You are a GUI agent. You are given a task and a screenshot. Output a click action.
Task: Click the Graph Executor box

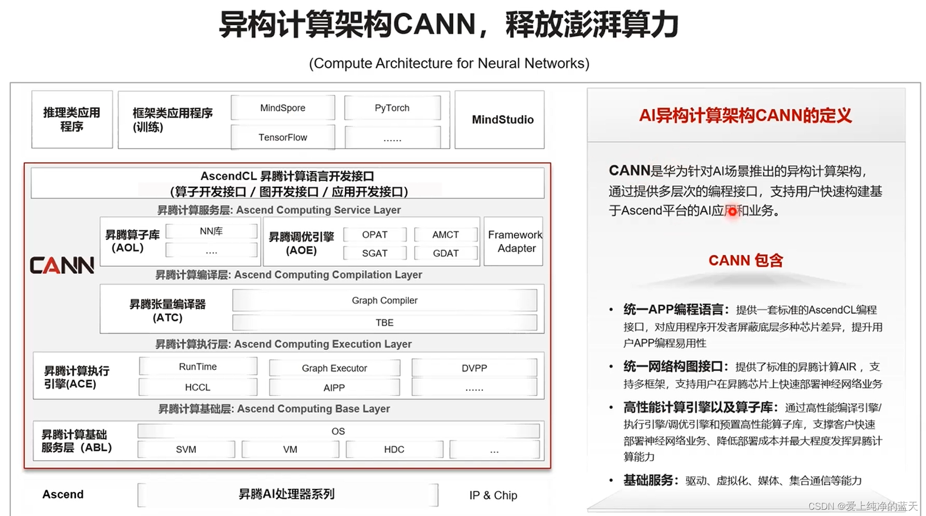334,368
